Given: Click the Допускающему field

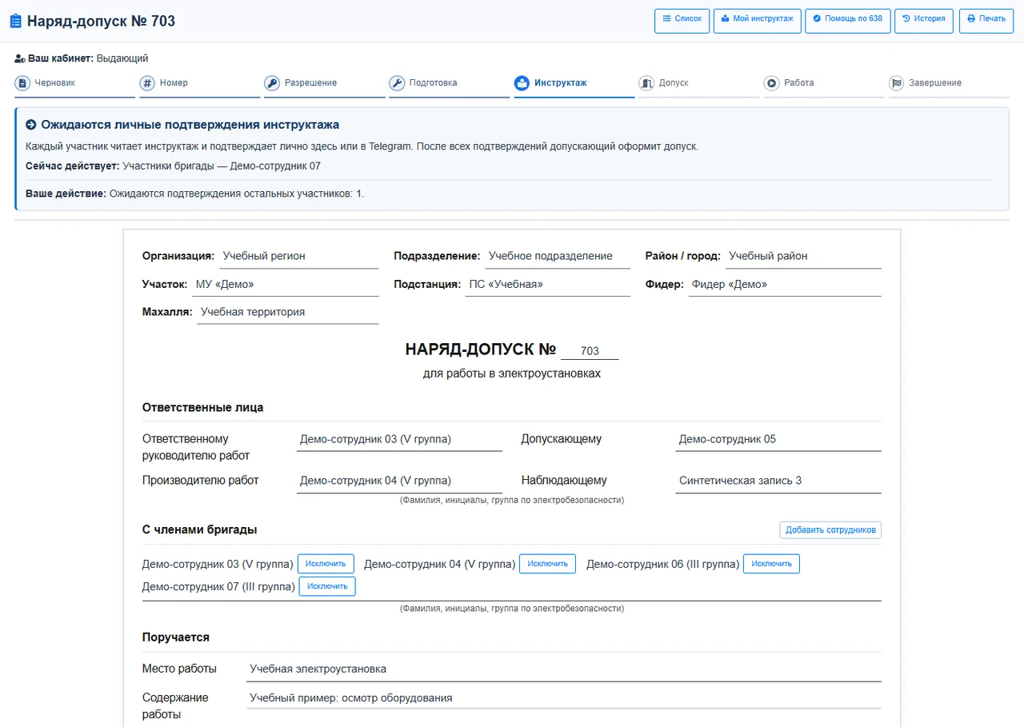Looking at the screenshot, I should point(778,440).
